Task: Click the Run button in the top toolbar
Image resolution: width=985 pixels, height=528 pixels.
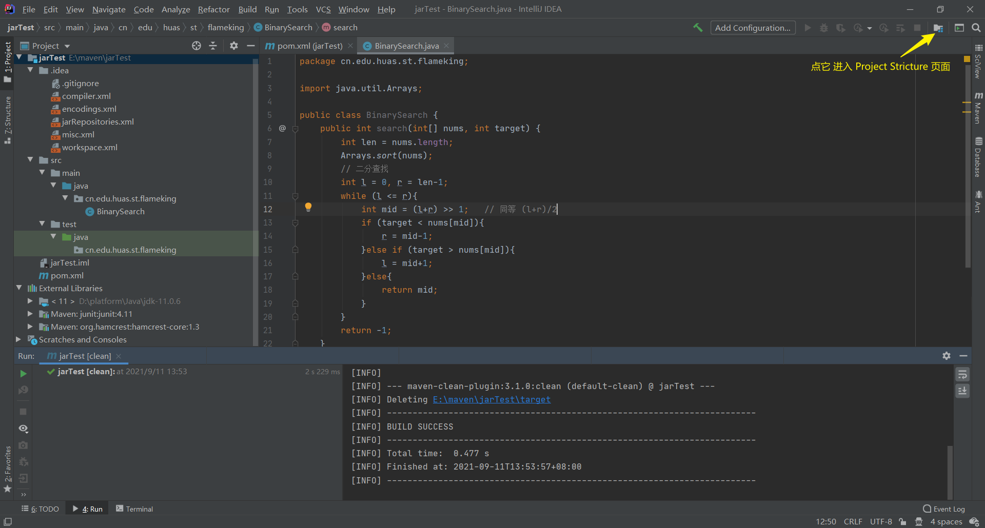Action: pyautogui.click(x=807, y=28)
